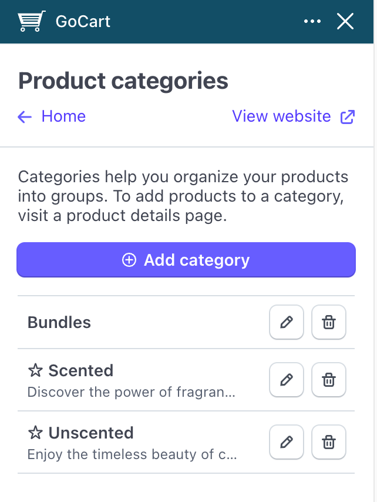
Task: Close the GoCart panel
Action: [345, 21]
